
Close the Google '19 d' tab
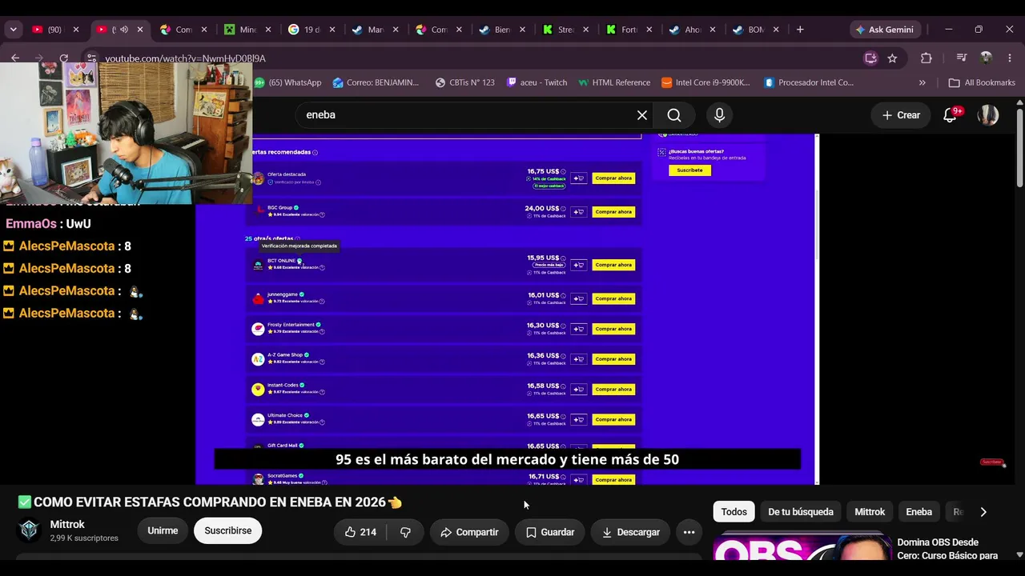pos(332,30)
